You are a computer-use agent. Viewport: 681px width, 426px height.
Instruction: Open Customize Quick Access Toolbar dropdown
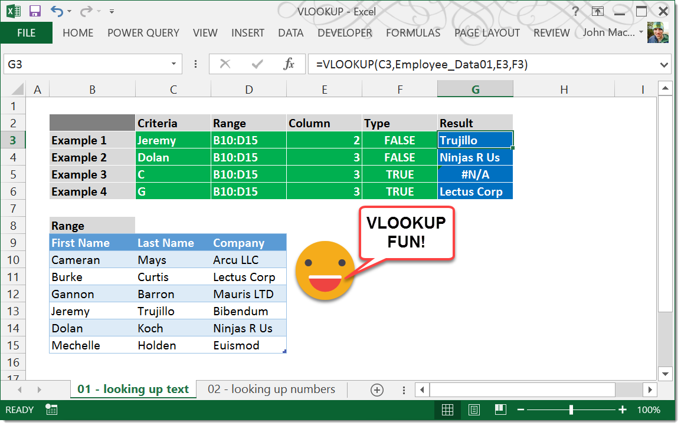tap(112, 11)
